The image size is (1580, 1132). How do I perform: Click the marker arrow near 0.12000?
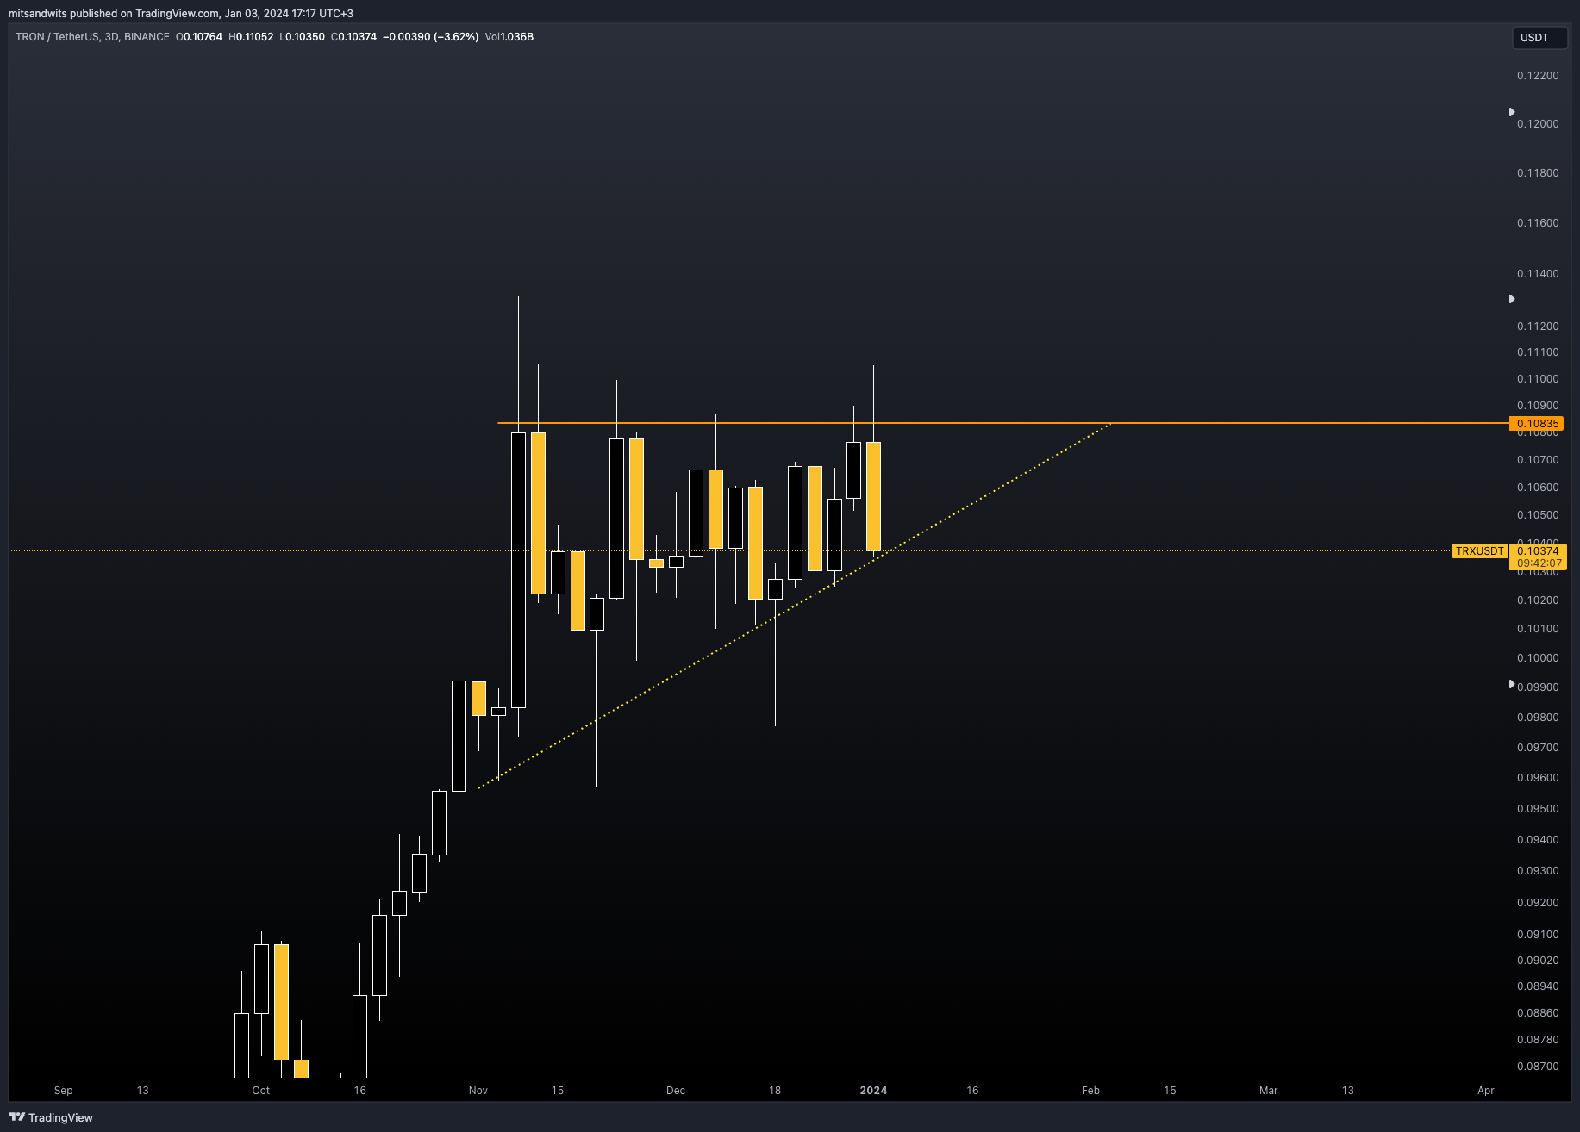[1512, 112]
